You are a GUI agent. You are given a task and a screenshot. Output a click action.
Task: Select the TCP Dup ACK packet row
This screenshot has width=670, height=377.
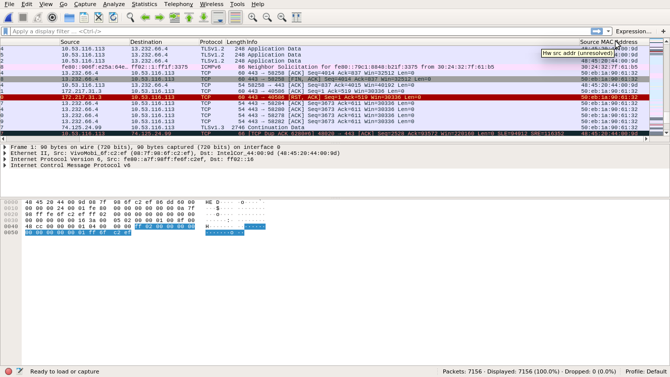[325, 134]
